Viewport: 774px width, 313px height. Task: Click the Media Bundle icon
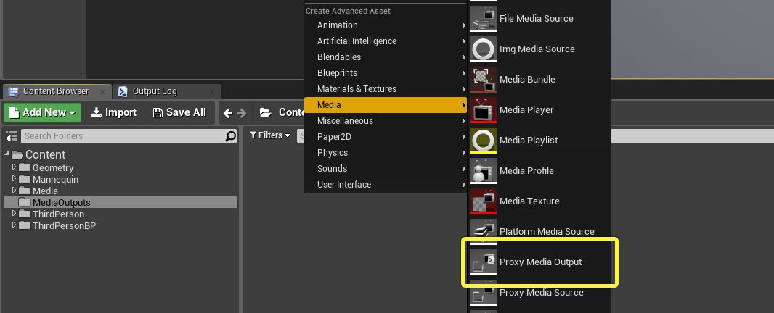(484, 80)
